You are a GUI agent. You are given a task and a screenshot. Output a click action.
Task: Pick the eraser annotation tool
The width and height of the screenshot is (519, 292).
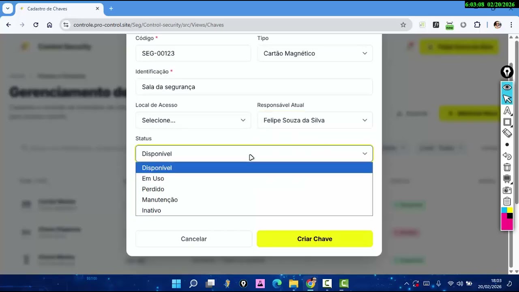(x=507, y=133)
